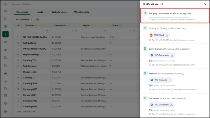
Task: Open Order & Quotes export notification
Action: coord(175,56)
